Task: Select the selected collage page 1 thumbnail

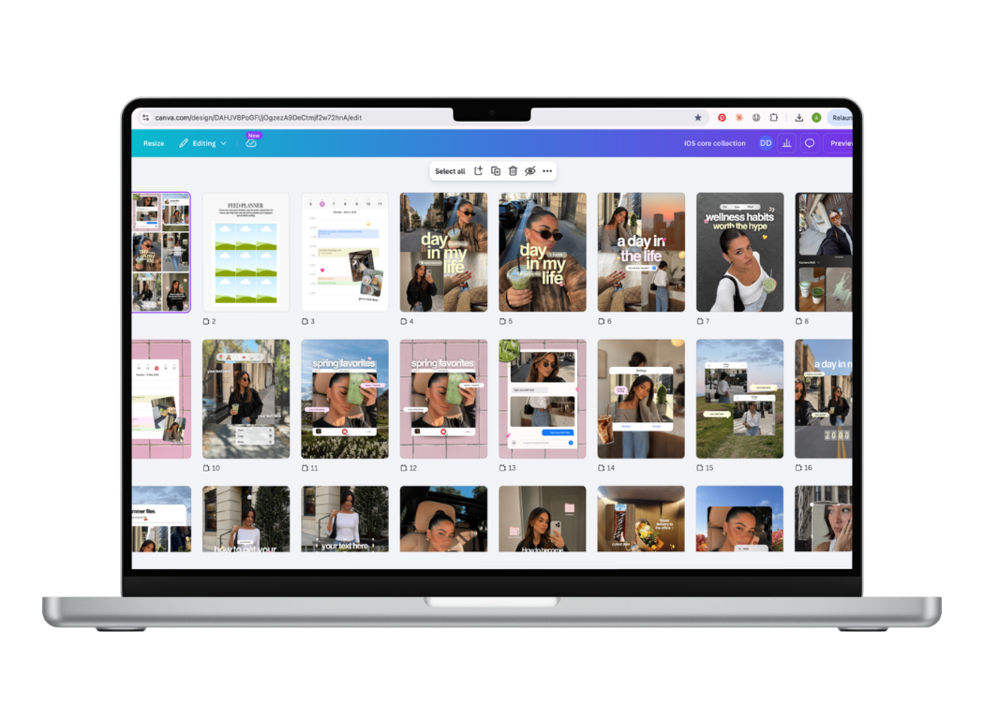Action: pyautogui.click(x=161, y=252)
